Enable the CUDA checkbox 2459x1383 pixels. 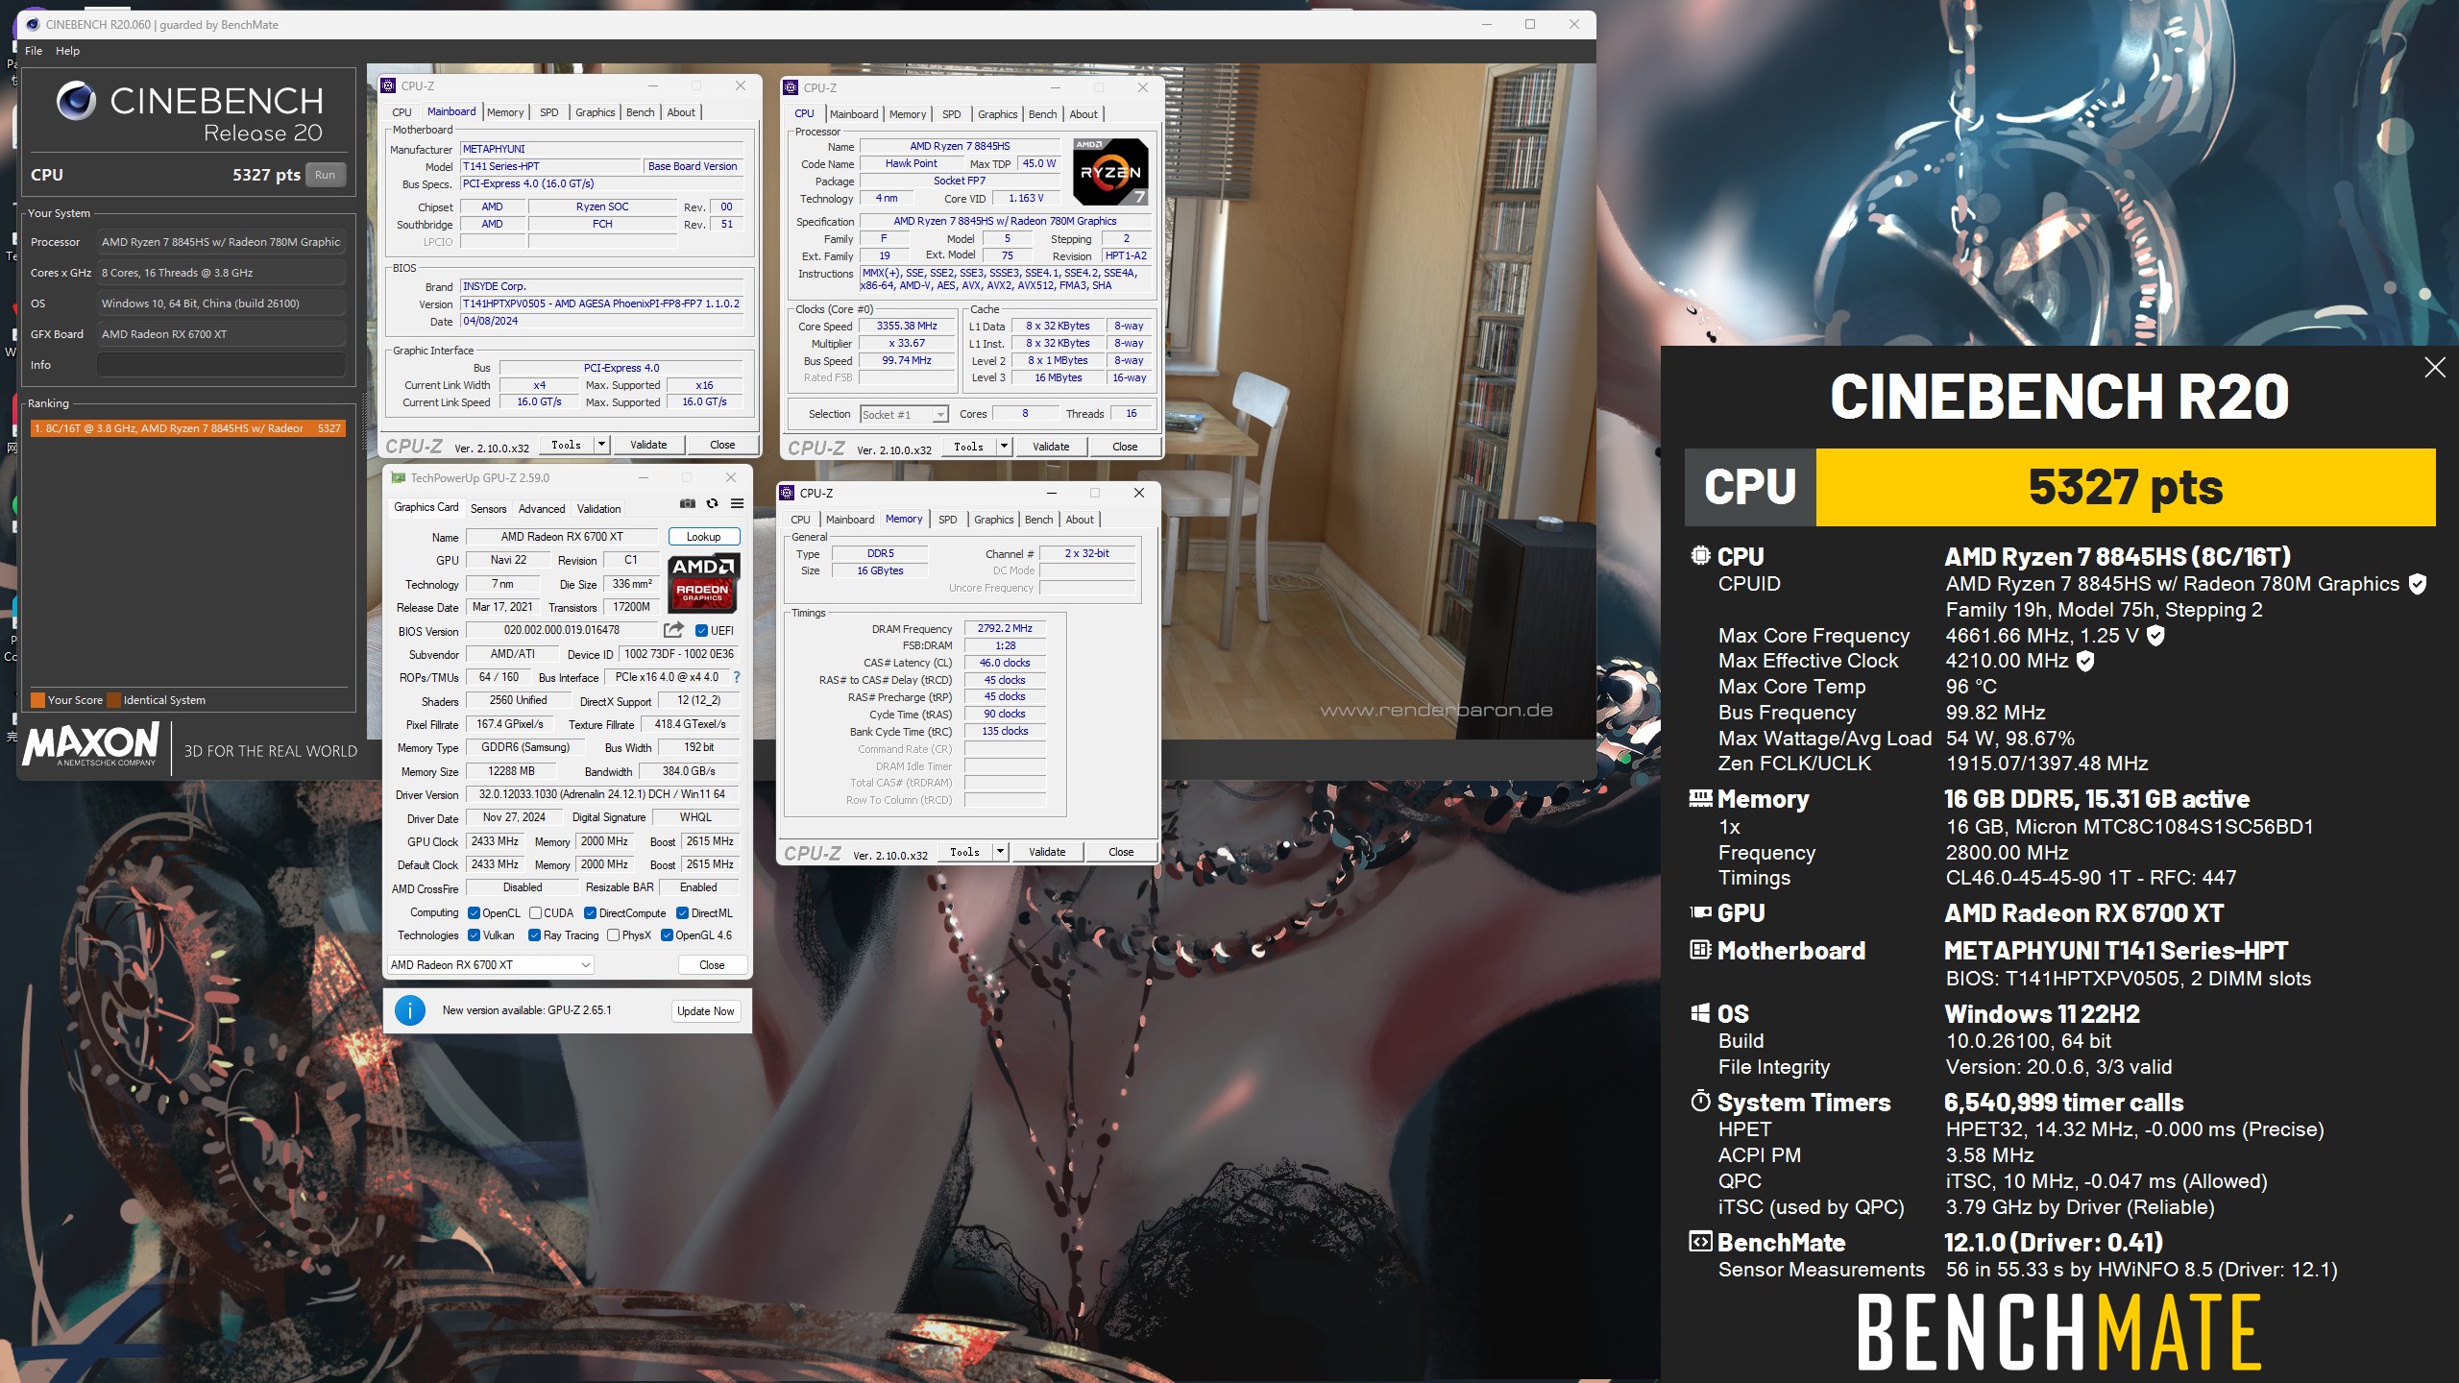click(535, 913)
